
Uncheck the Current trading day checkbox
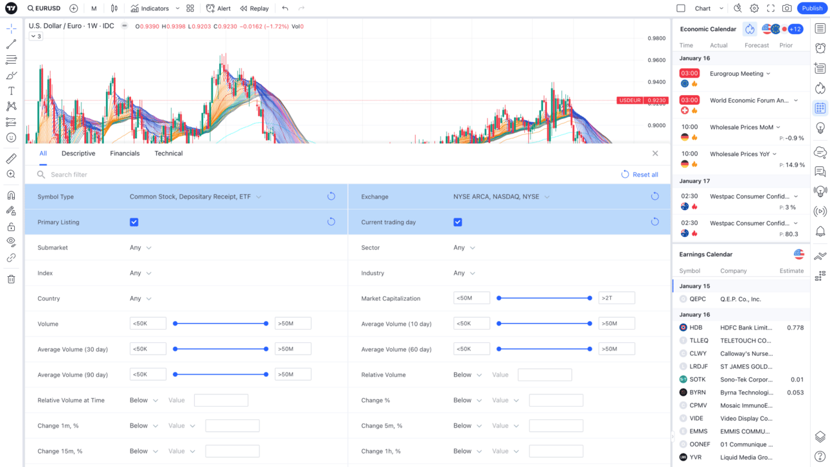coord(458,222)
